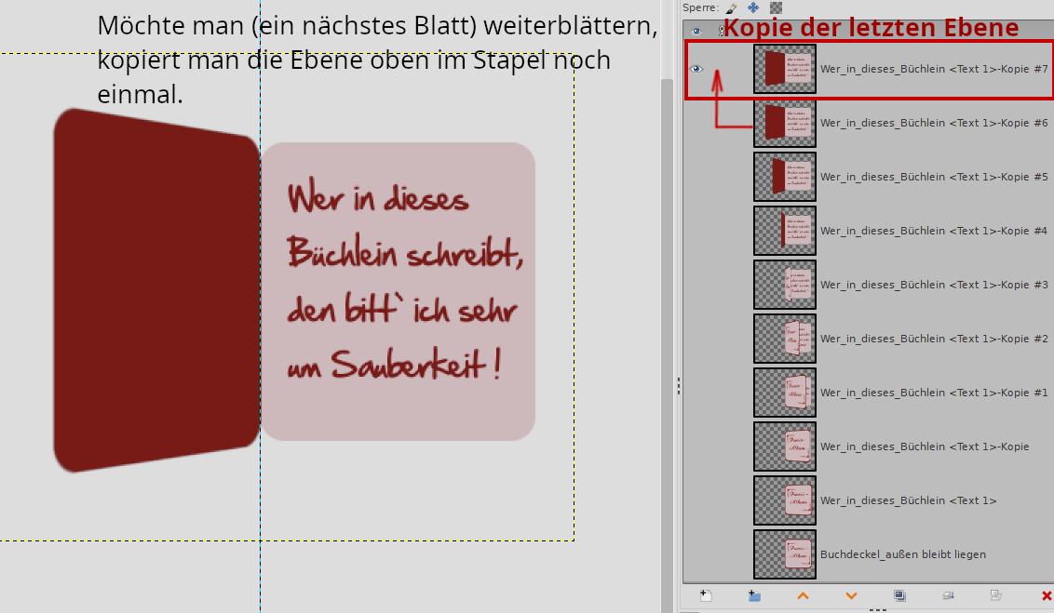Hide the Kopie #7 layer via its eye
1054x613 pixels.
[x=696, y=69]
